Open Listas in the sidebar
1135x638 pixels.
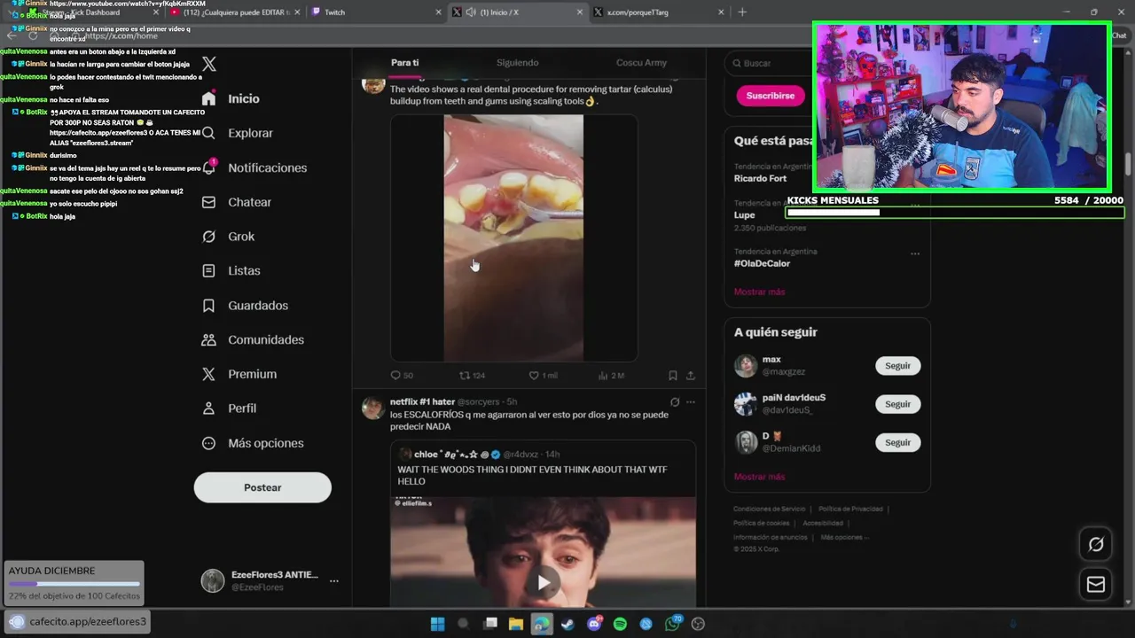click(231, 270)
